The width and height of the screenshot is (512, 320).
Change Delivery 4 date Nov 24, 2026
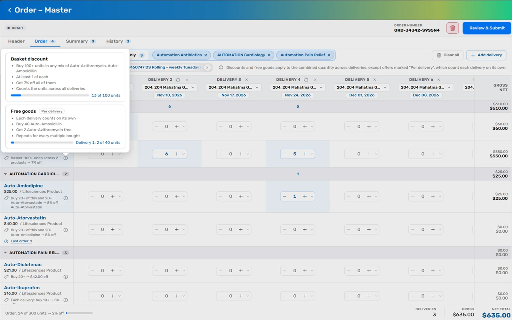[x=298, y=95]
